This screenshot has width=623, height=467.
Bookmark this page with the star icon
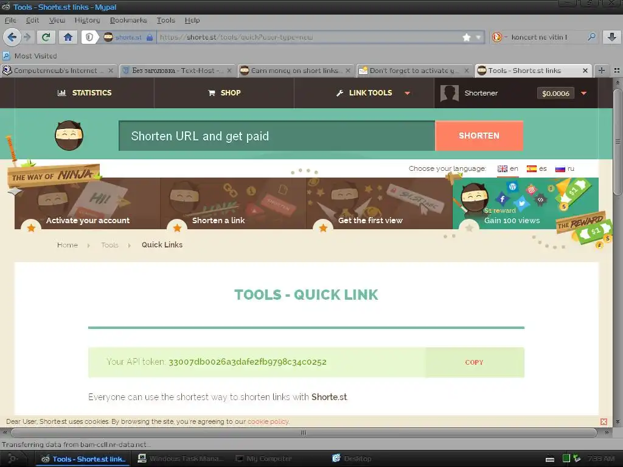click(x=467, y=37)
